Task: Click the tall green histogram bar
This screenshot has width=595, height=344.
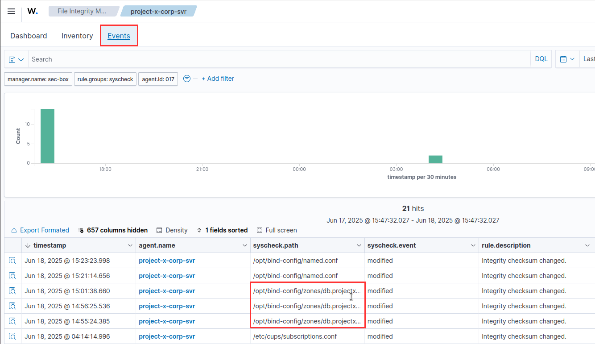Action: 47,136
